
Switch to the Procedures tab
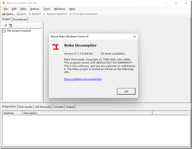click(x=20, y=19)
